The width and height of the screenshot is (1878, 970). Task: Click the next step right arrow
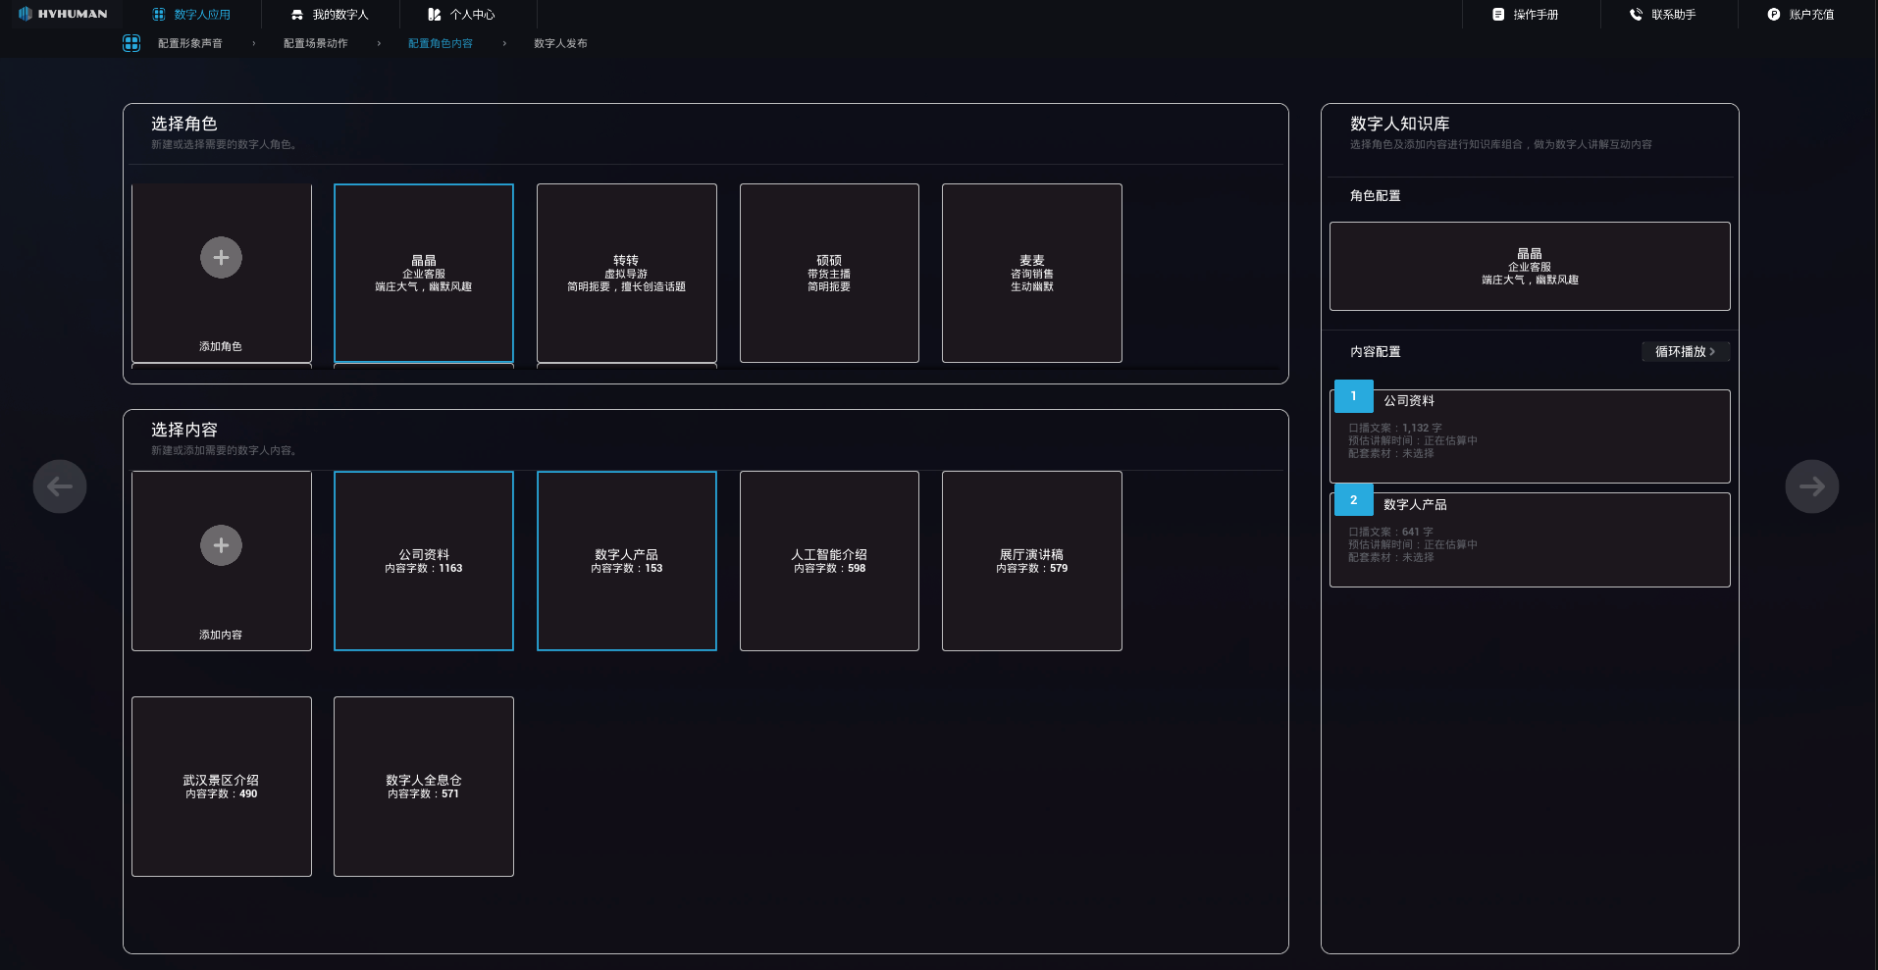click(x=1812, y=486)
